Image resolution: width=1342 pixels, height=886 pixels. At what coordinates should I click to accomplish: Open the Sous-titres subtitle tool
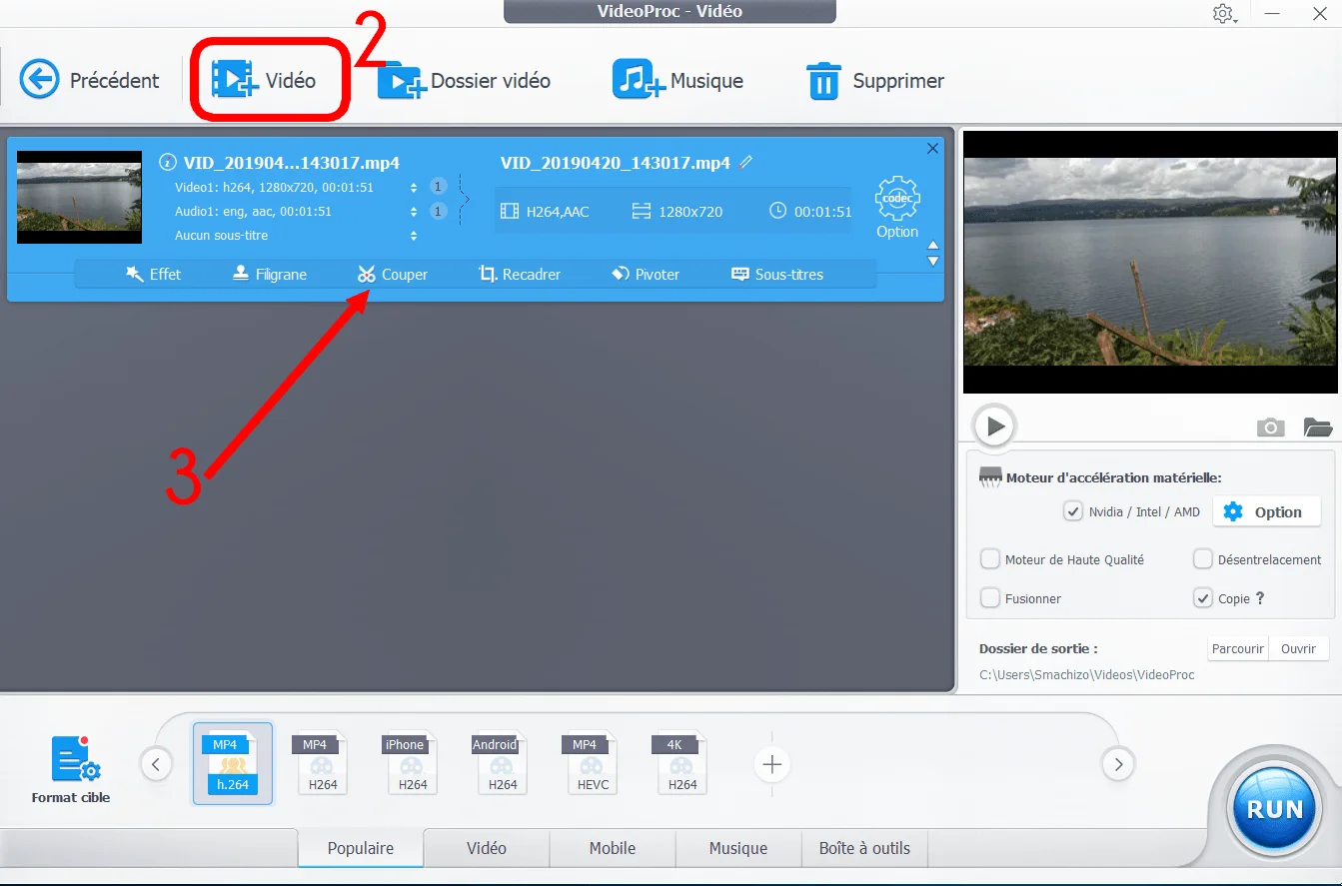(x=778, y=274)
